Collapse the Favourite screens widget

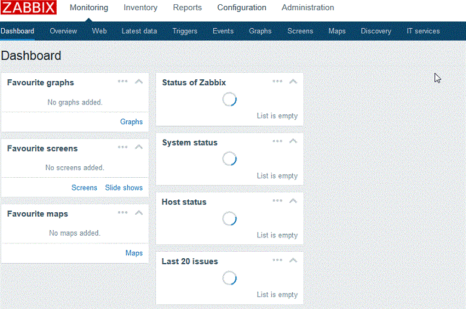click(x=139, y=147)
